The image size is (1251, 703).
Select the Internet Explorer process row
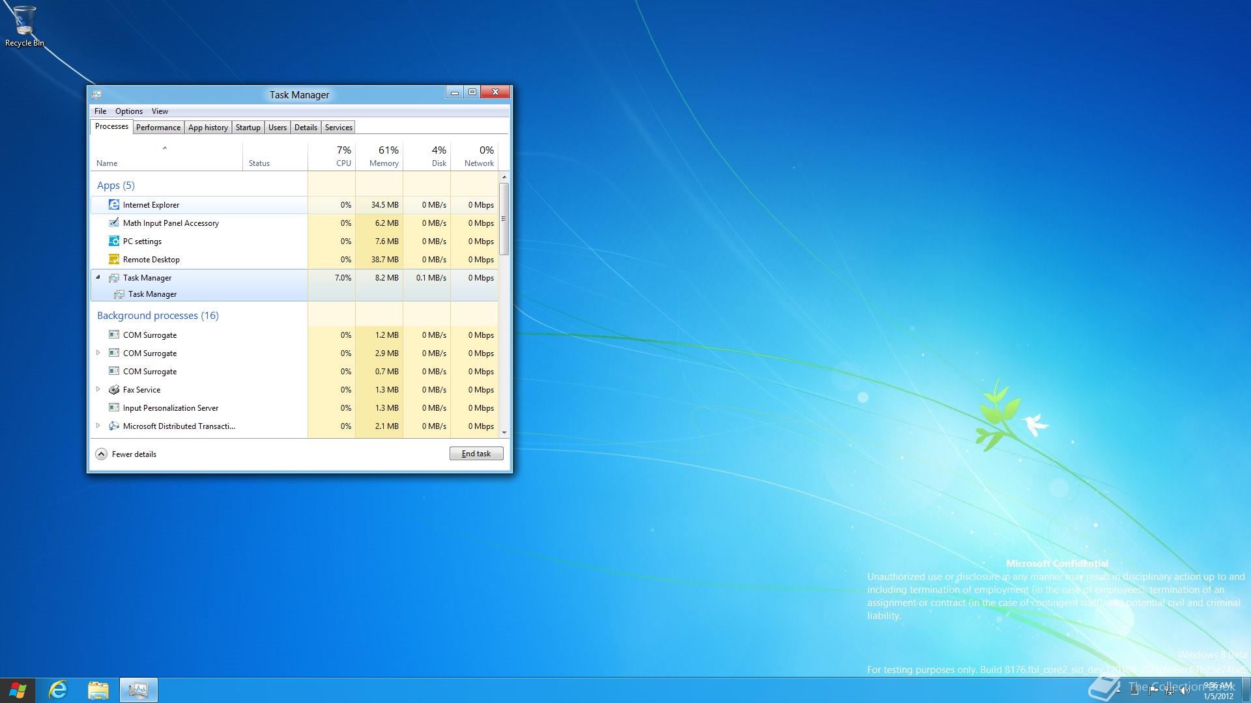click(x=295, y=204)
